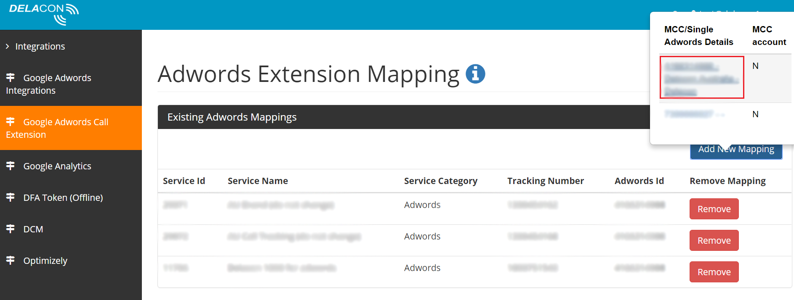Select Google Adwords Call Extension menu item
Image resolution: width=794 pixels, height=300 pixels.
[x=71, y=128]
